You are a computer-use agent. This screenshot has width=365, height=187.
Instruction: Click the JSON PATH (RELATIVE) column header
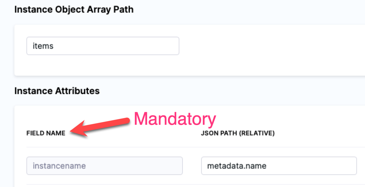pyautogui.click(x=238, y=133)
